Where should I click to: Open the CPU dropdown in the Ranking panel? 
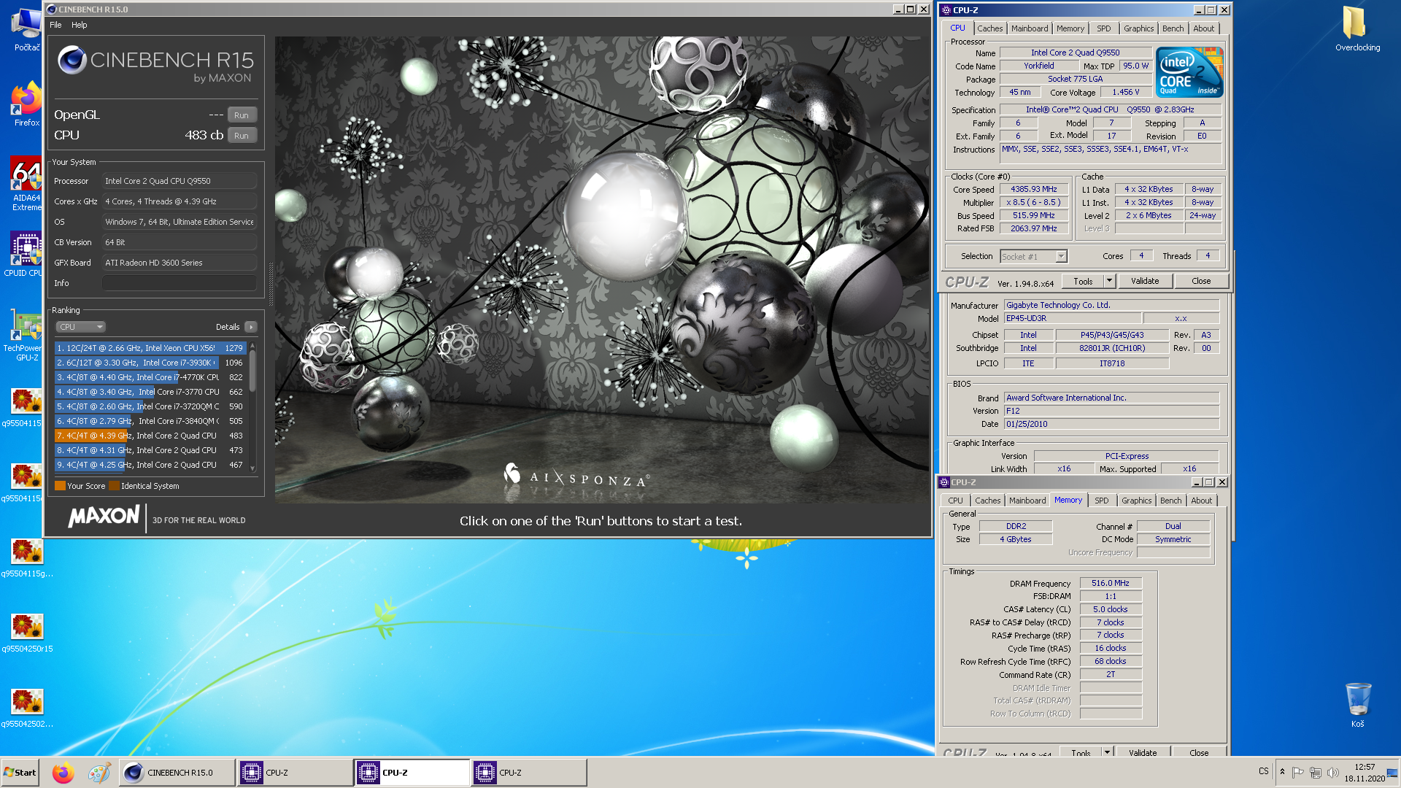80,327
